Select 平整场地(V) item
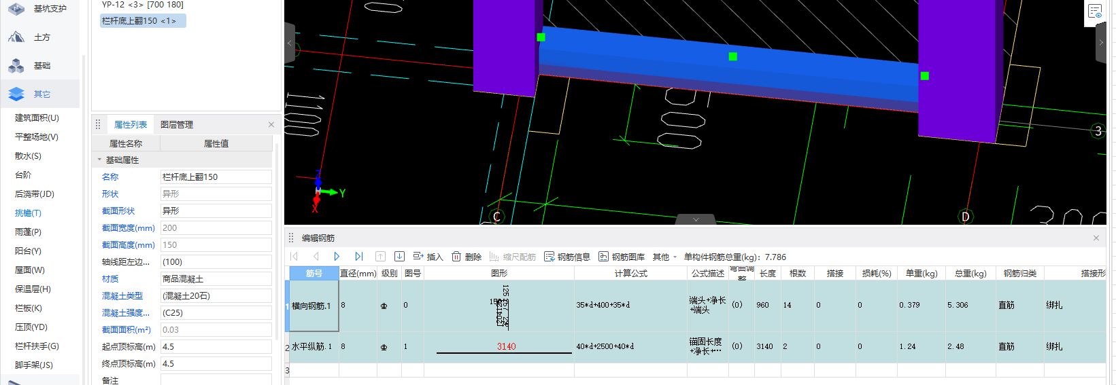Viewport: 1116px width, 385px height. (x=37, y=136)
